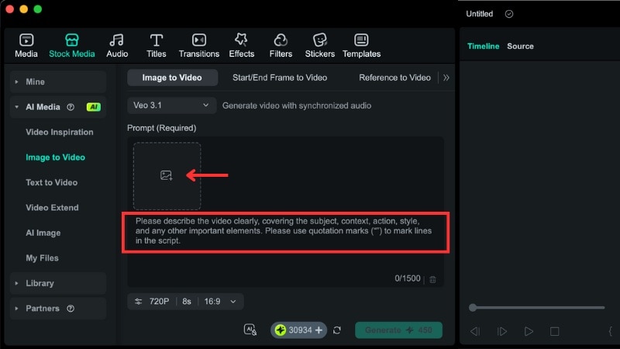Switch to Image to Video mode tab

coord(172,78)
